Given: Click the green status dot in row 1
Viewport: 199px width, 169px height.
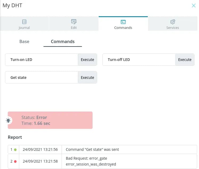Looking at the screenshot, I should click(15, 149).
